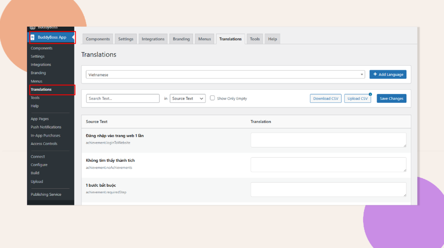
Task: Click the Translations page heading
Action: click(99, 54)
